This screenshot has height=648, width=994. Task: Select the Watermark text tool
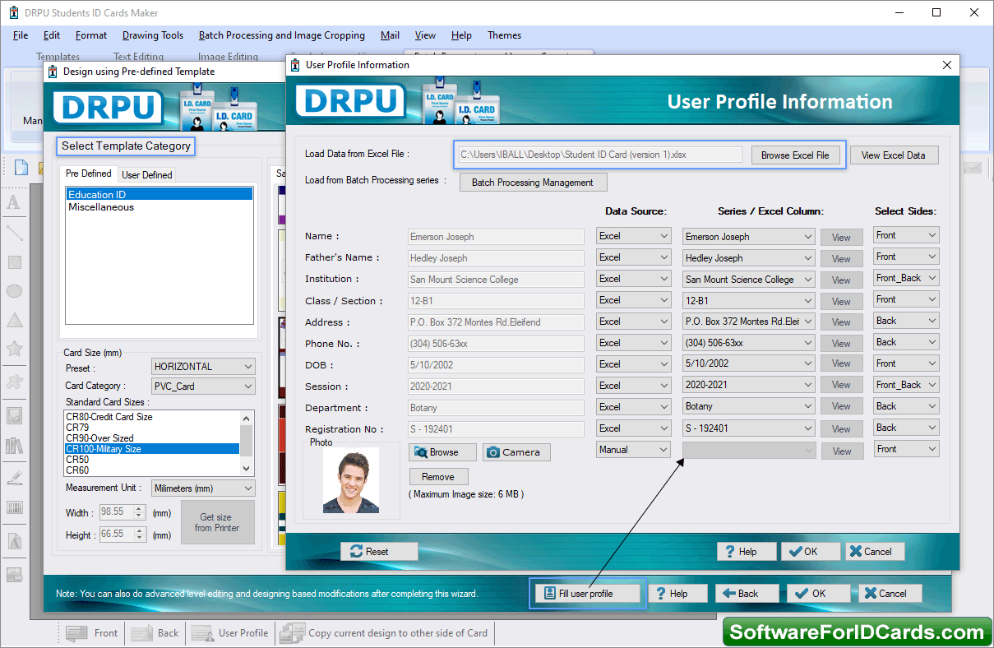[14, 541]
